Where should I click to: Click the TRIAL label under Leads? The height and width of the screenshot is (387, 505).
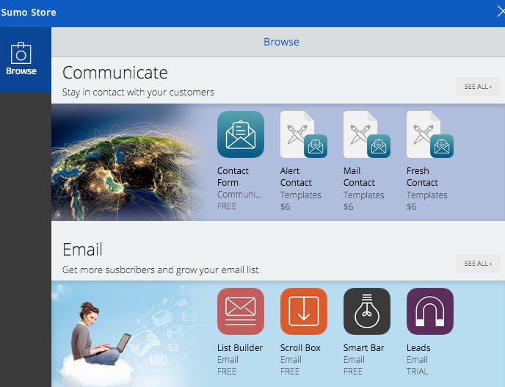tap(417, 372)
